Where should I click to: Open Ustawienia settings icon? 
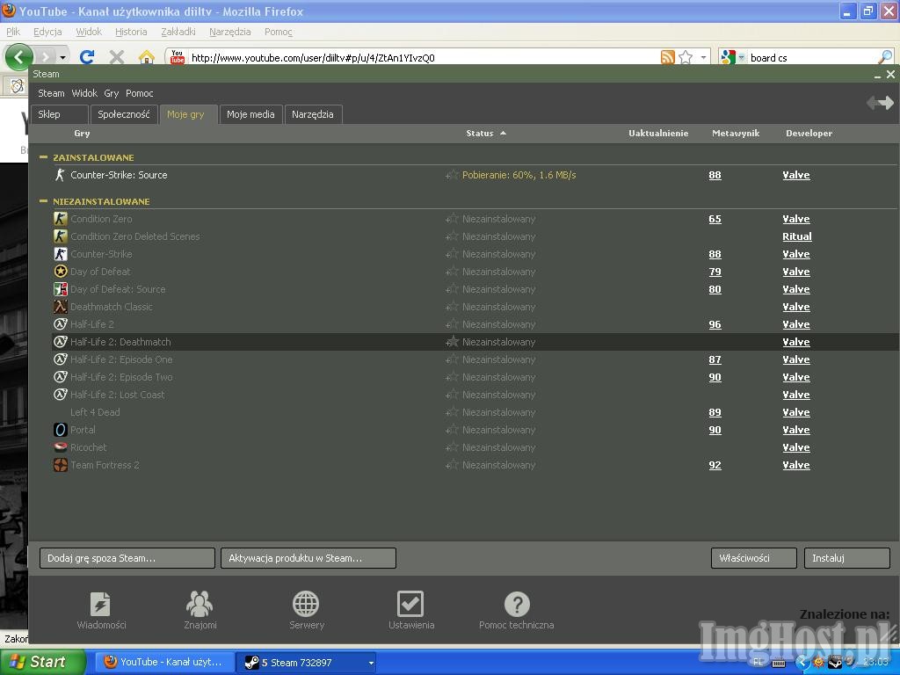410,604
